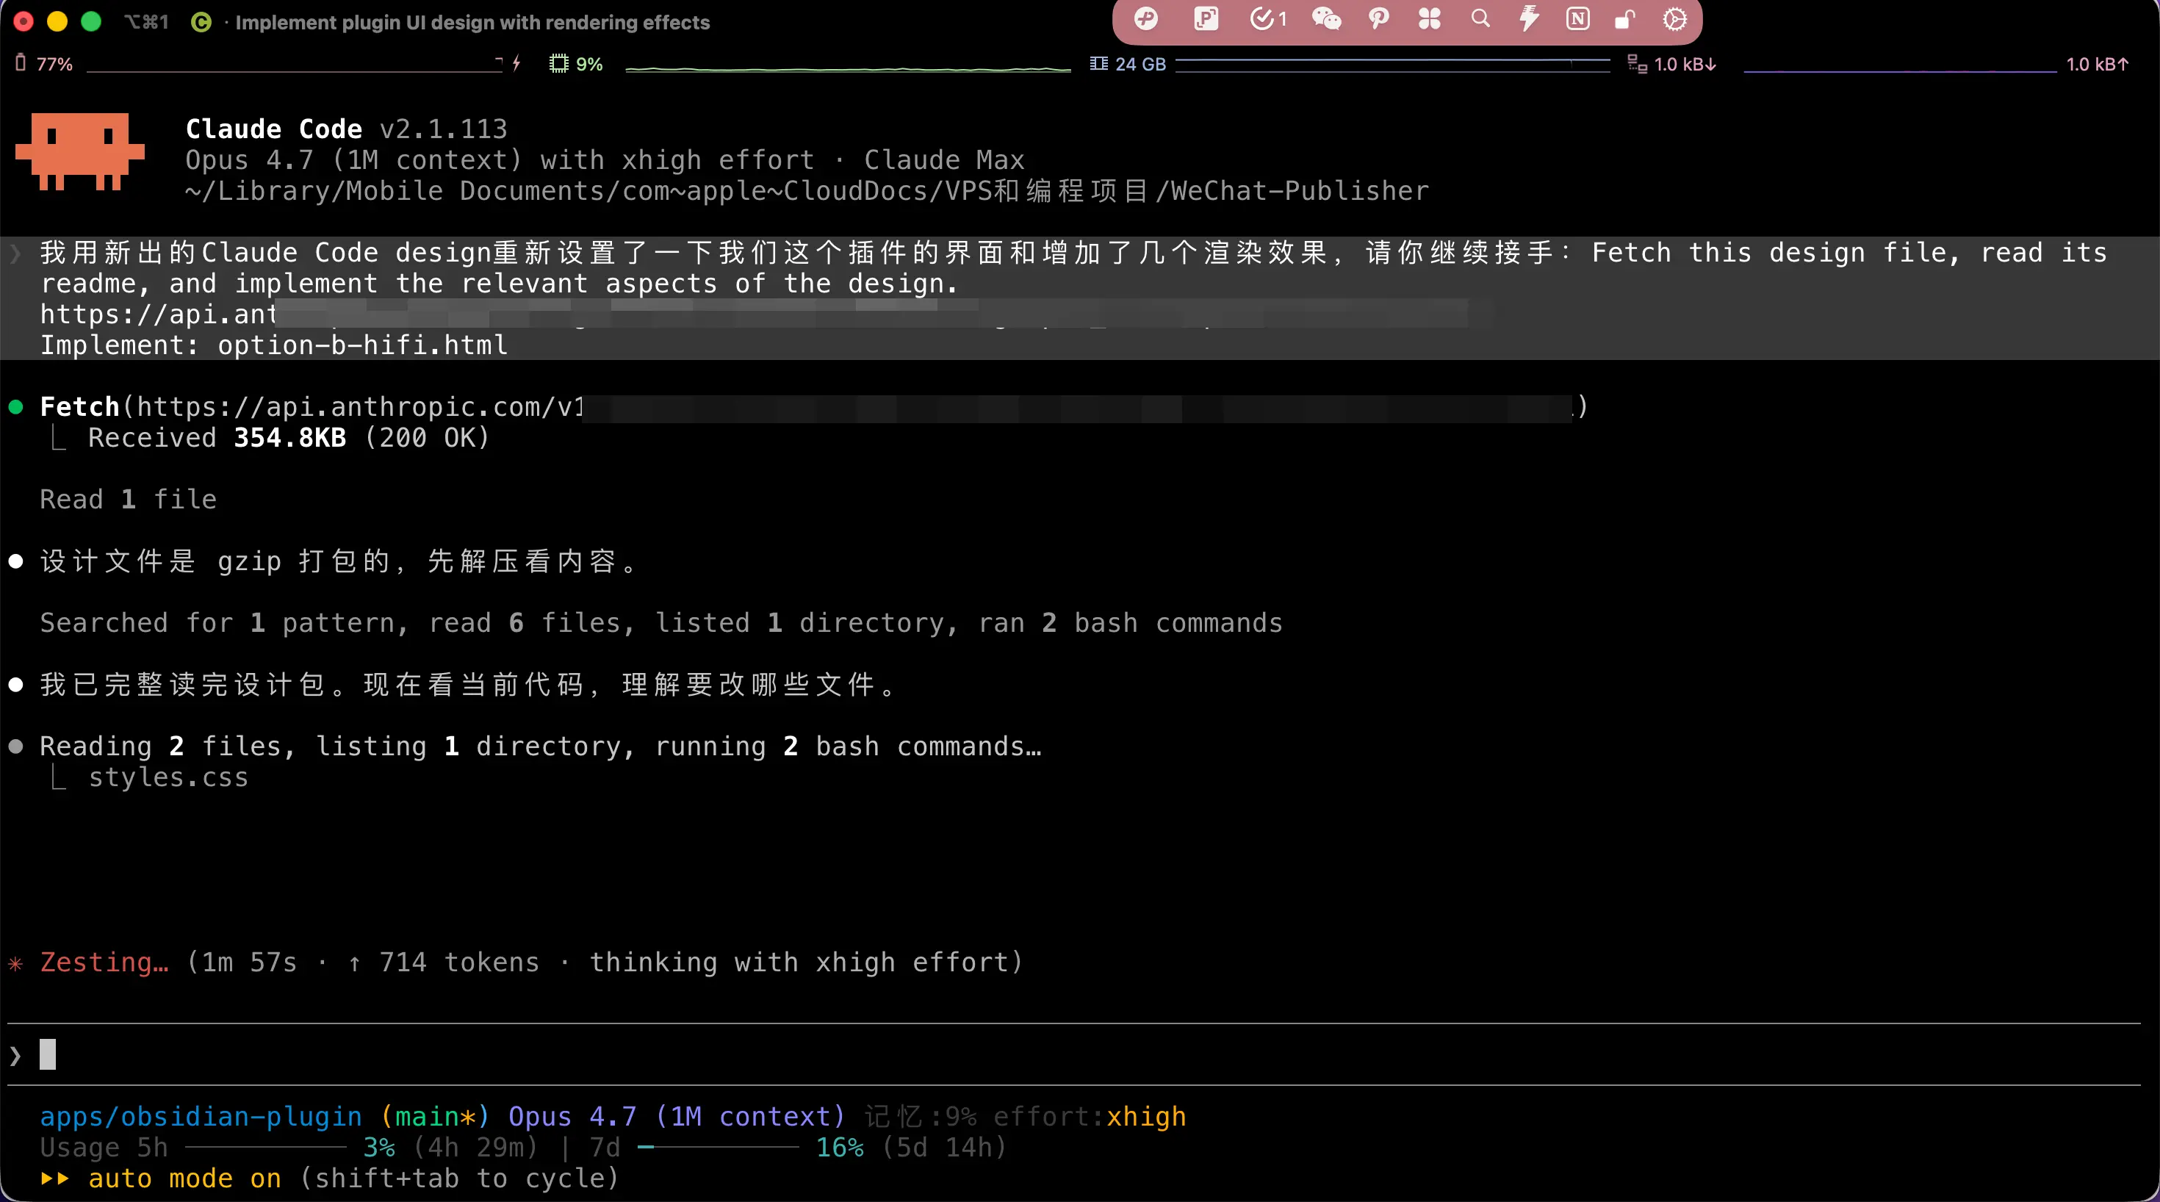This screenshot has height=1202, width=2160.
Task: Open the gear settings icon in the pink bar
Action: [1674, 18]
